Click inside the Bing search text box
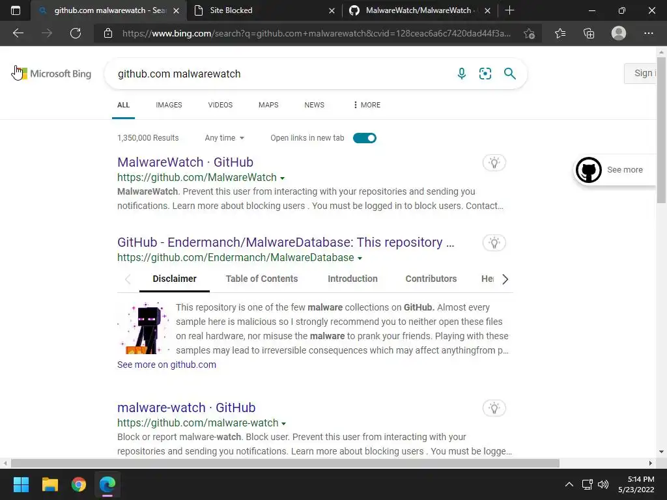667x500 pixels. click(281, 74)
